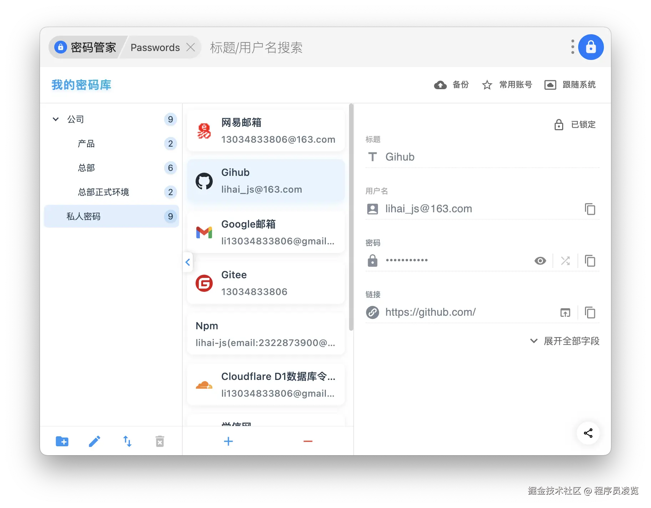
Task: Open the three-dot overflow menu
Action: coord(572,46)
